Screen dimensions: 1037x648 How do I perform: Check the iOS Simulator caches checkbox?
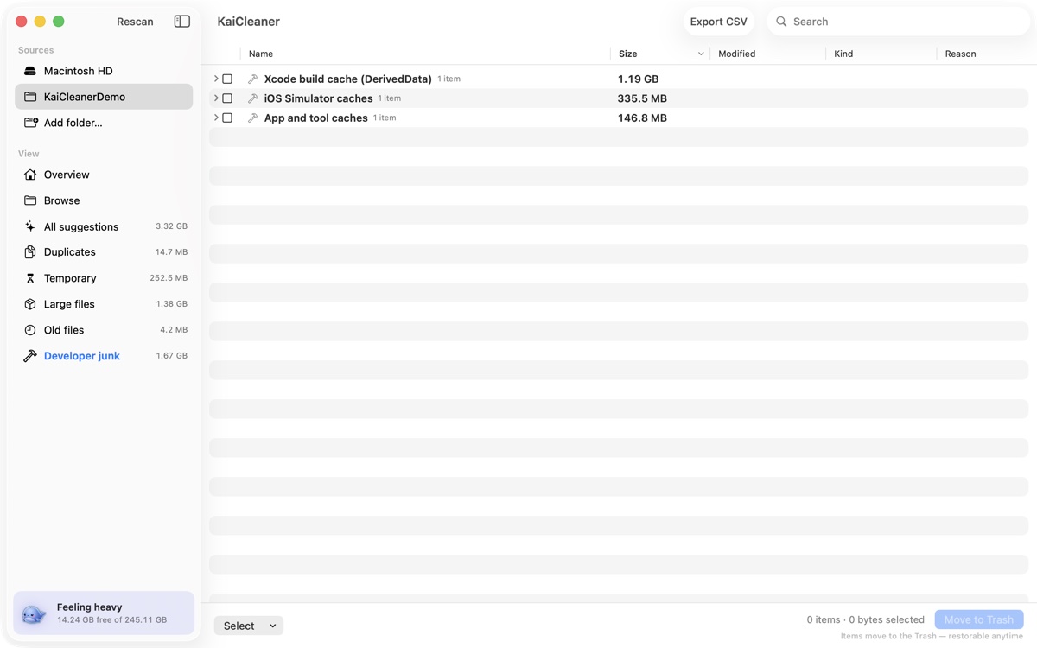[x=227, y=98]
